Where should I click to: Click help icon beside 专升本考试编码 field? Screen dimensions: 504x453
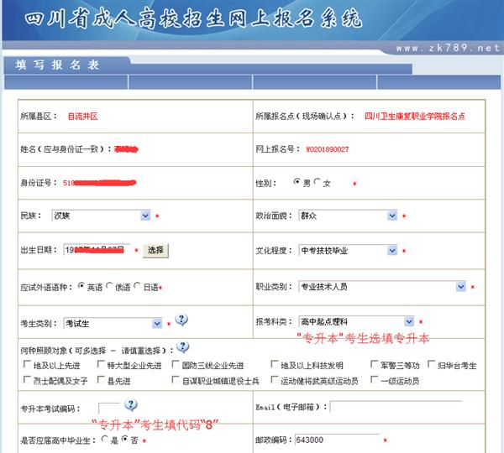[130, 406]
